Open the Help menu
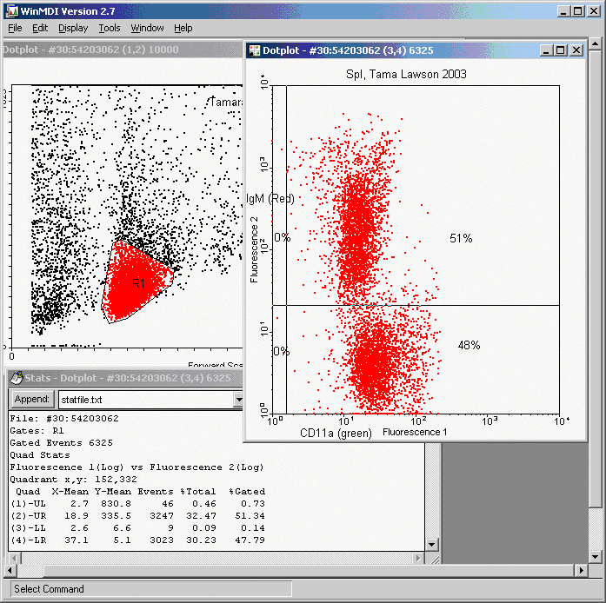 (183, 28)
